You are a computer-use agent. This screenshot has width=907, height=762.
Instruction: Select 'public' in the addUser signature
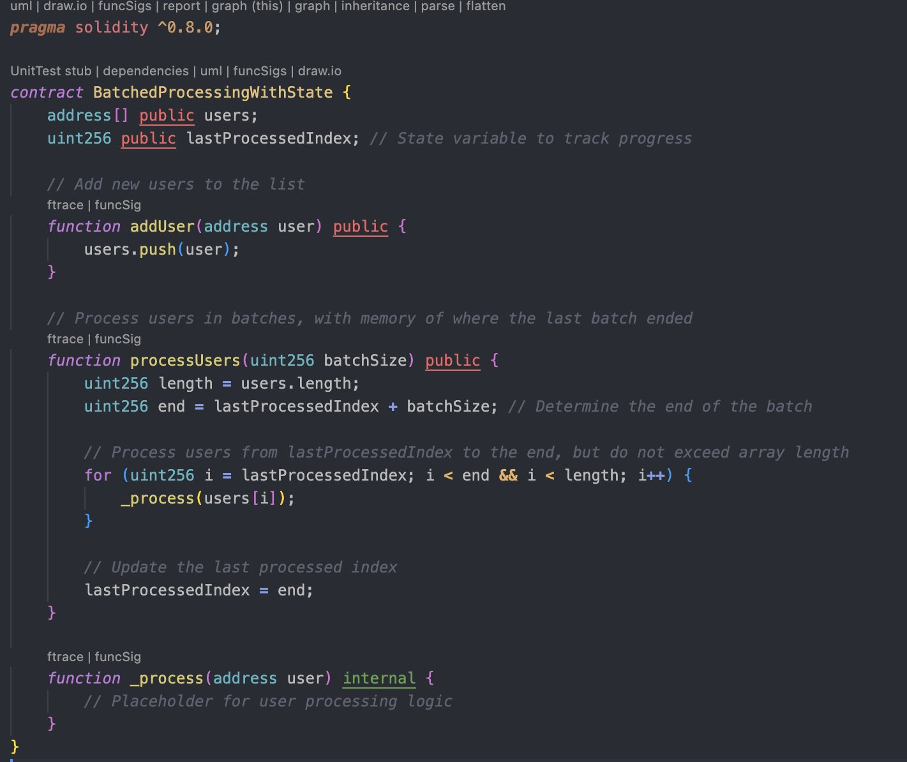(361, 227)
